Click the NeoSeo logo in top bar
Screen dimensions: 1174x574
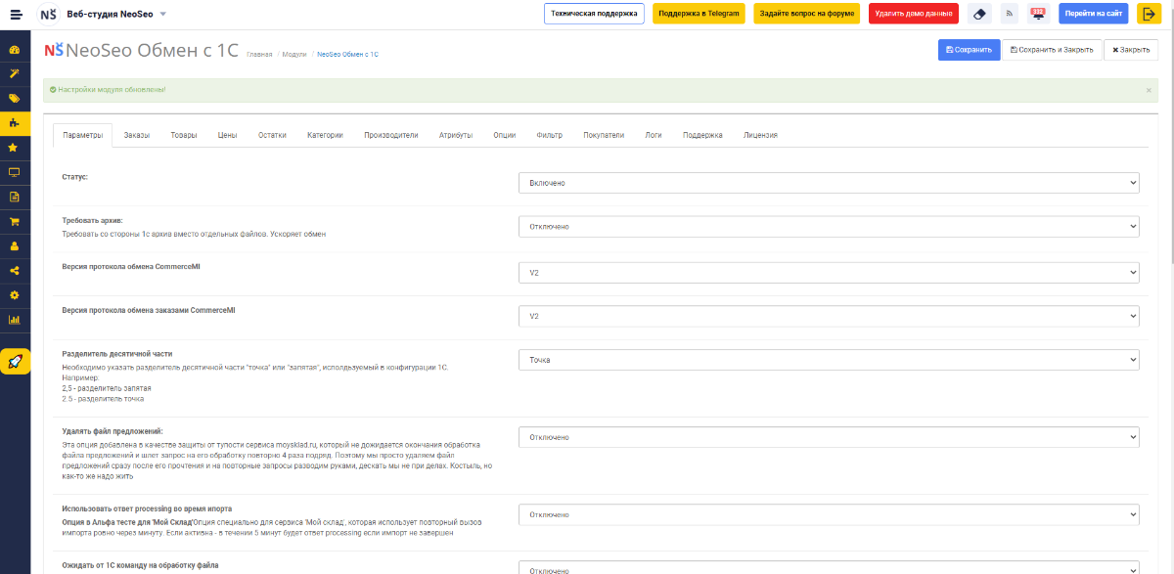pos(47,15)
